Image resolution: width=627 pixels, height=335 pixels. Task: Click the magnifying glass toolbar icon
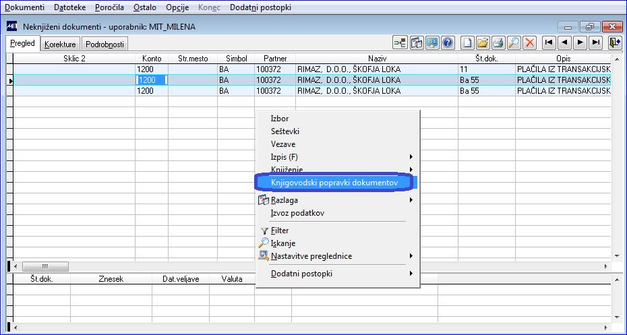pyautogui.click(x=514, y=42)
